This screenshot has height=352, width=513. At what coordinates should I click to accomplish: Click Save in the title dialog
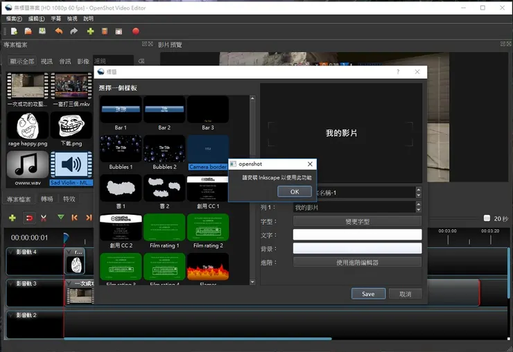pos(368,294)
